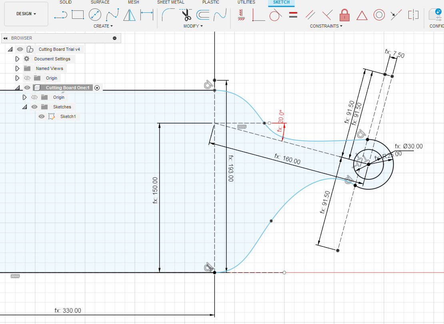Activate the Mirror sketch tool
Viewport: 444px width, 324px height.
coord(130,15)
